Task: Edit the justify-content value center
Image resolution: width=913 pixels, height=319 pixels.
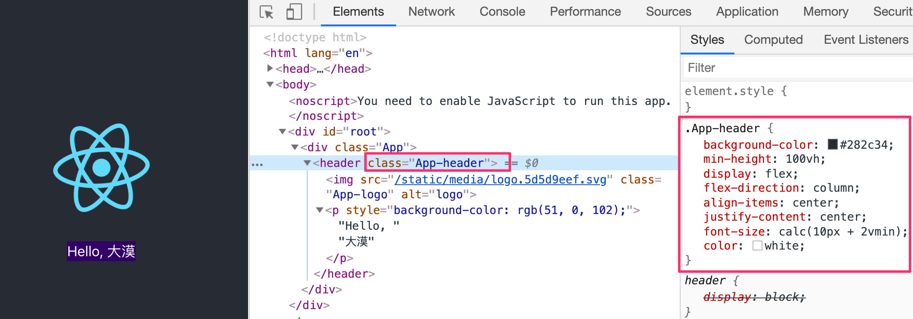Action: (x=839, y=217)
